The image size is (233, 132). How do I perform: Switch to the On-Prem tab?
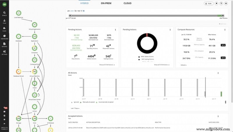pos(106,3)
